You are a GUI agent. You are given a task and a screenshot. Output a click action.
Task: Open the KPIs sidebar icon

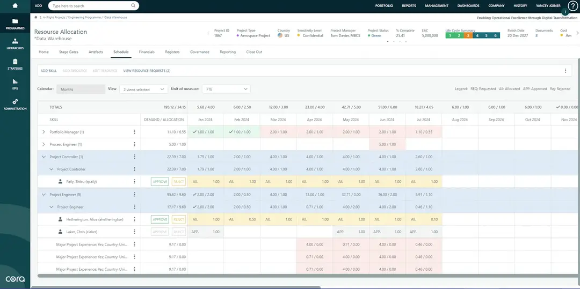15,81
